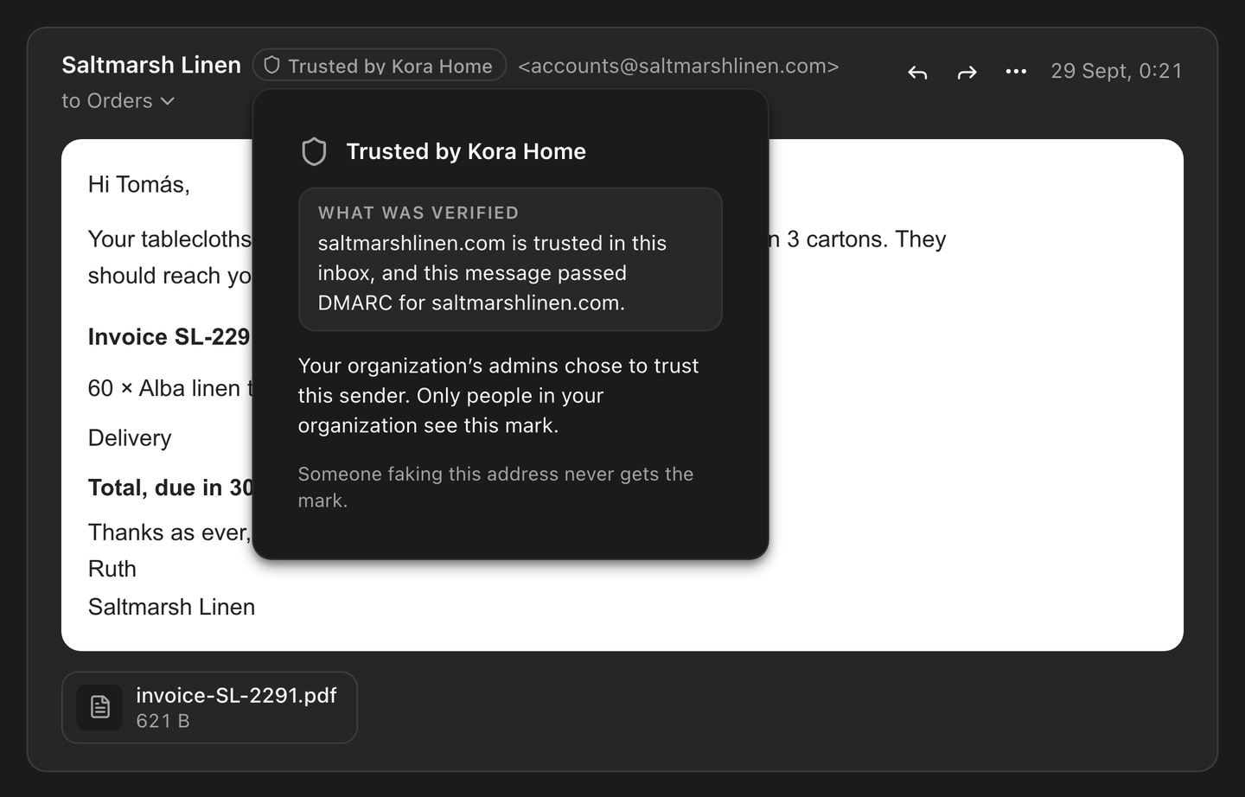Click the 'Thanks as ever,' line
Screen dimensions: 1245x797
(169, 532)
